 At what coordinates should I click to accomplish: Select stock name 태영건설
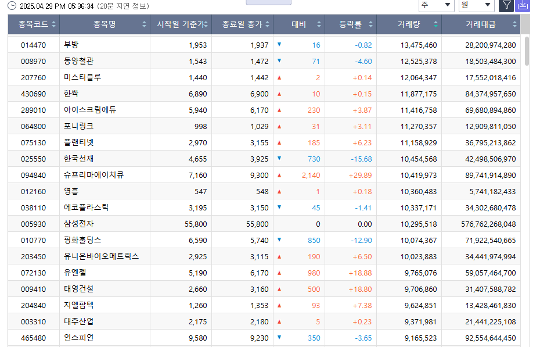tap(78, 289)
